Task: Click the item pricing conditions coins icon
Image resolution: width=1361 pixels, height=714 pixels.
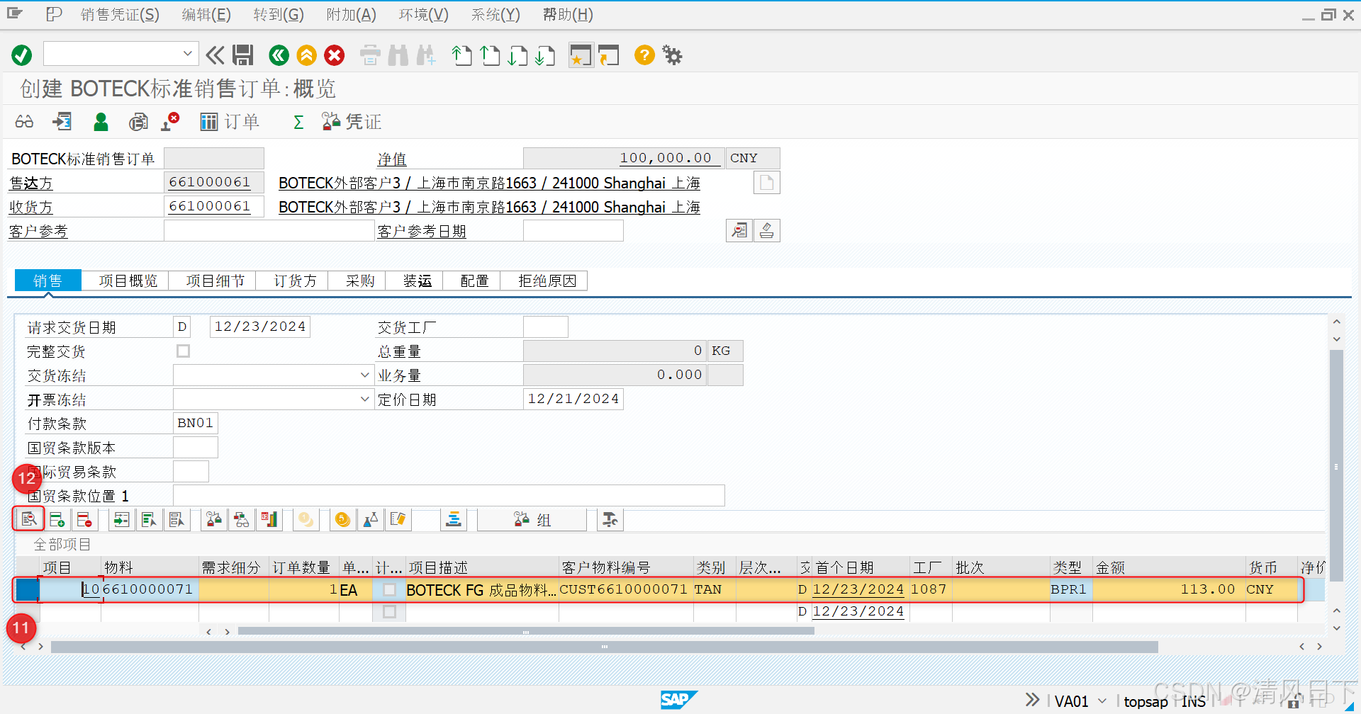Action: point(342,519)
